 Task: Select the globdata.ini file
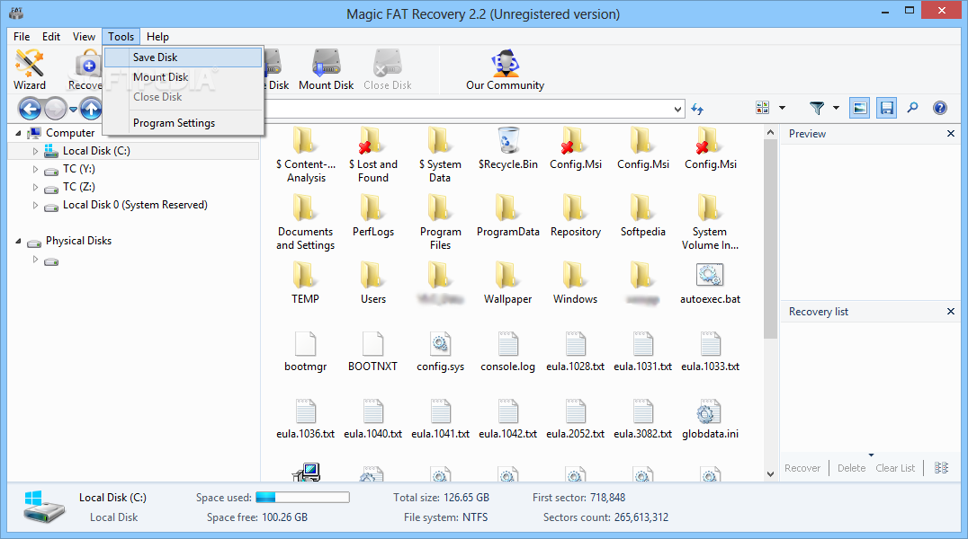pos(710,418)
